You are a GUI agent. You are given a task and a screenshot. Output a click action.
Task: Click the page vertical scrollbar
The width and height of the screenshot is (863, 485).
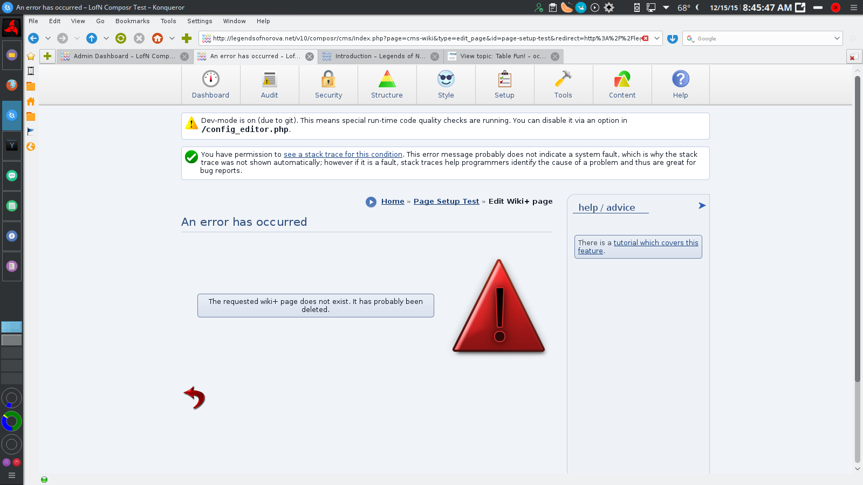[857, 226]
